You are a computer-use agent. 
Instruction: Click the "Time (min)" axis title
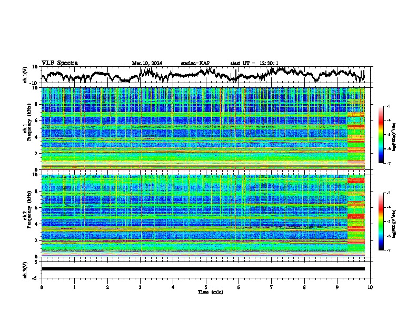click(x=211, y=292)
